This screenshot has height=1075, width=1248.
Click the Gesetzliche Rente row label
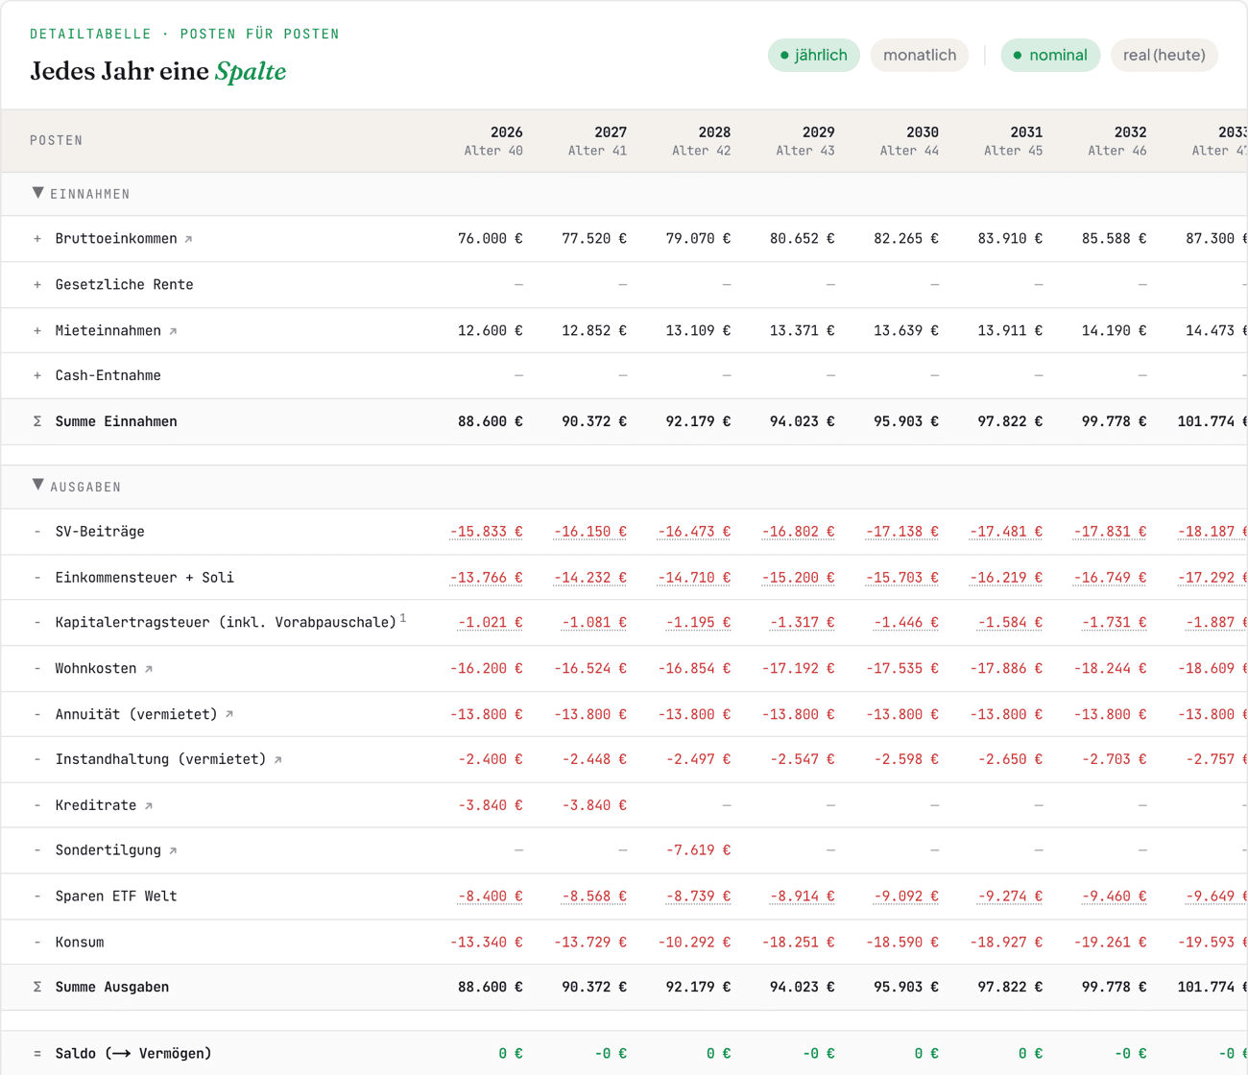124,285
